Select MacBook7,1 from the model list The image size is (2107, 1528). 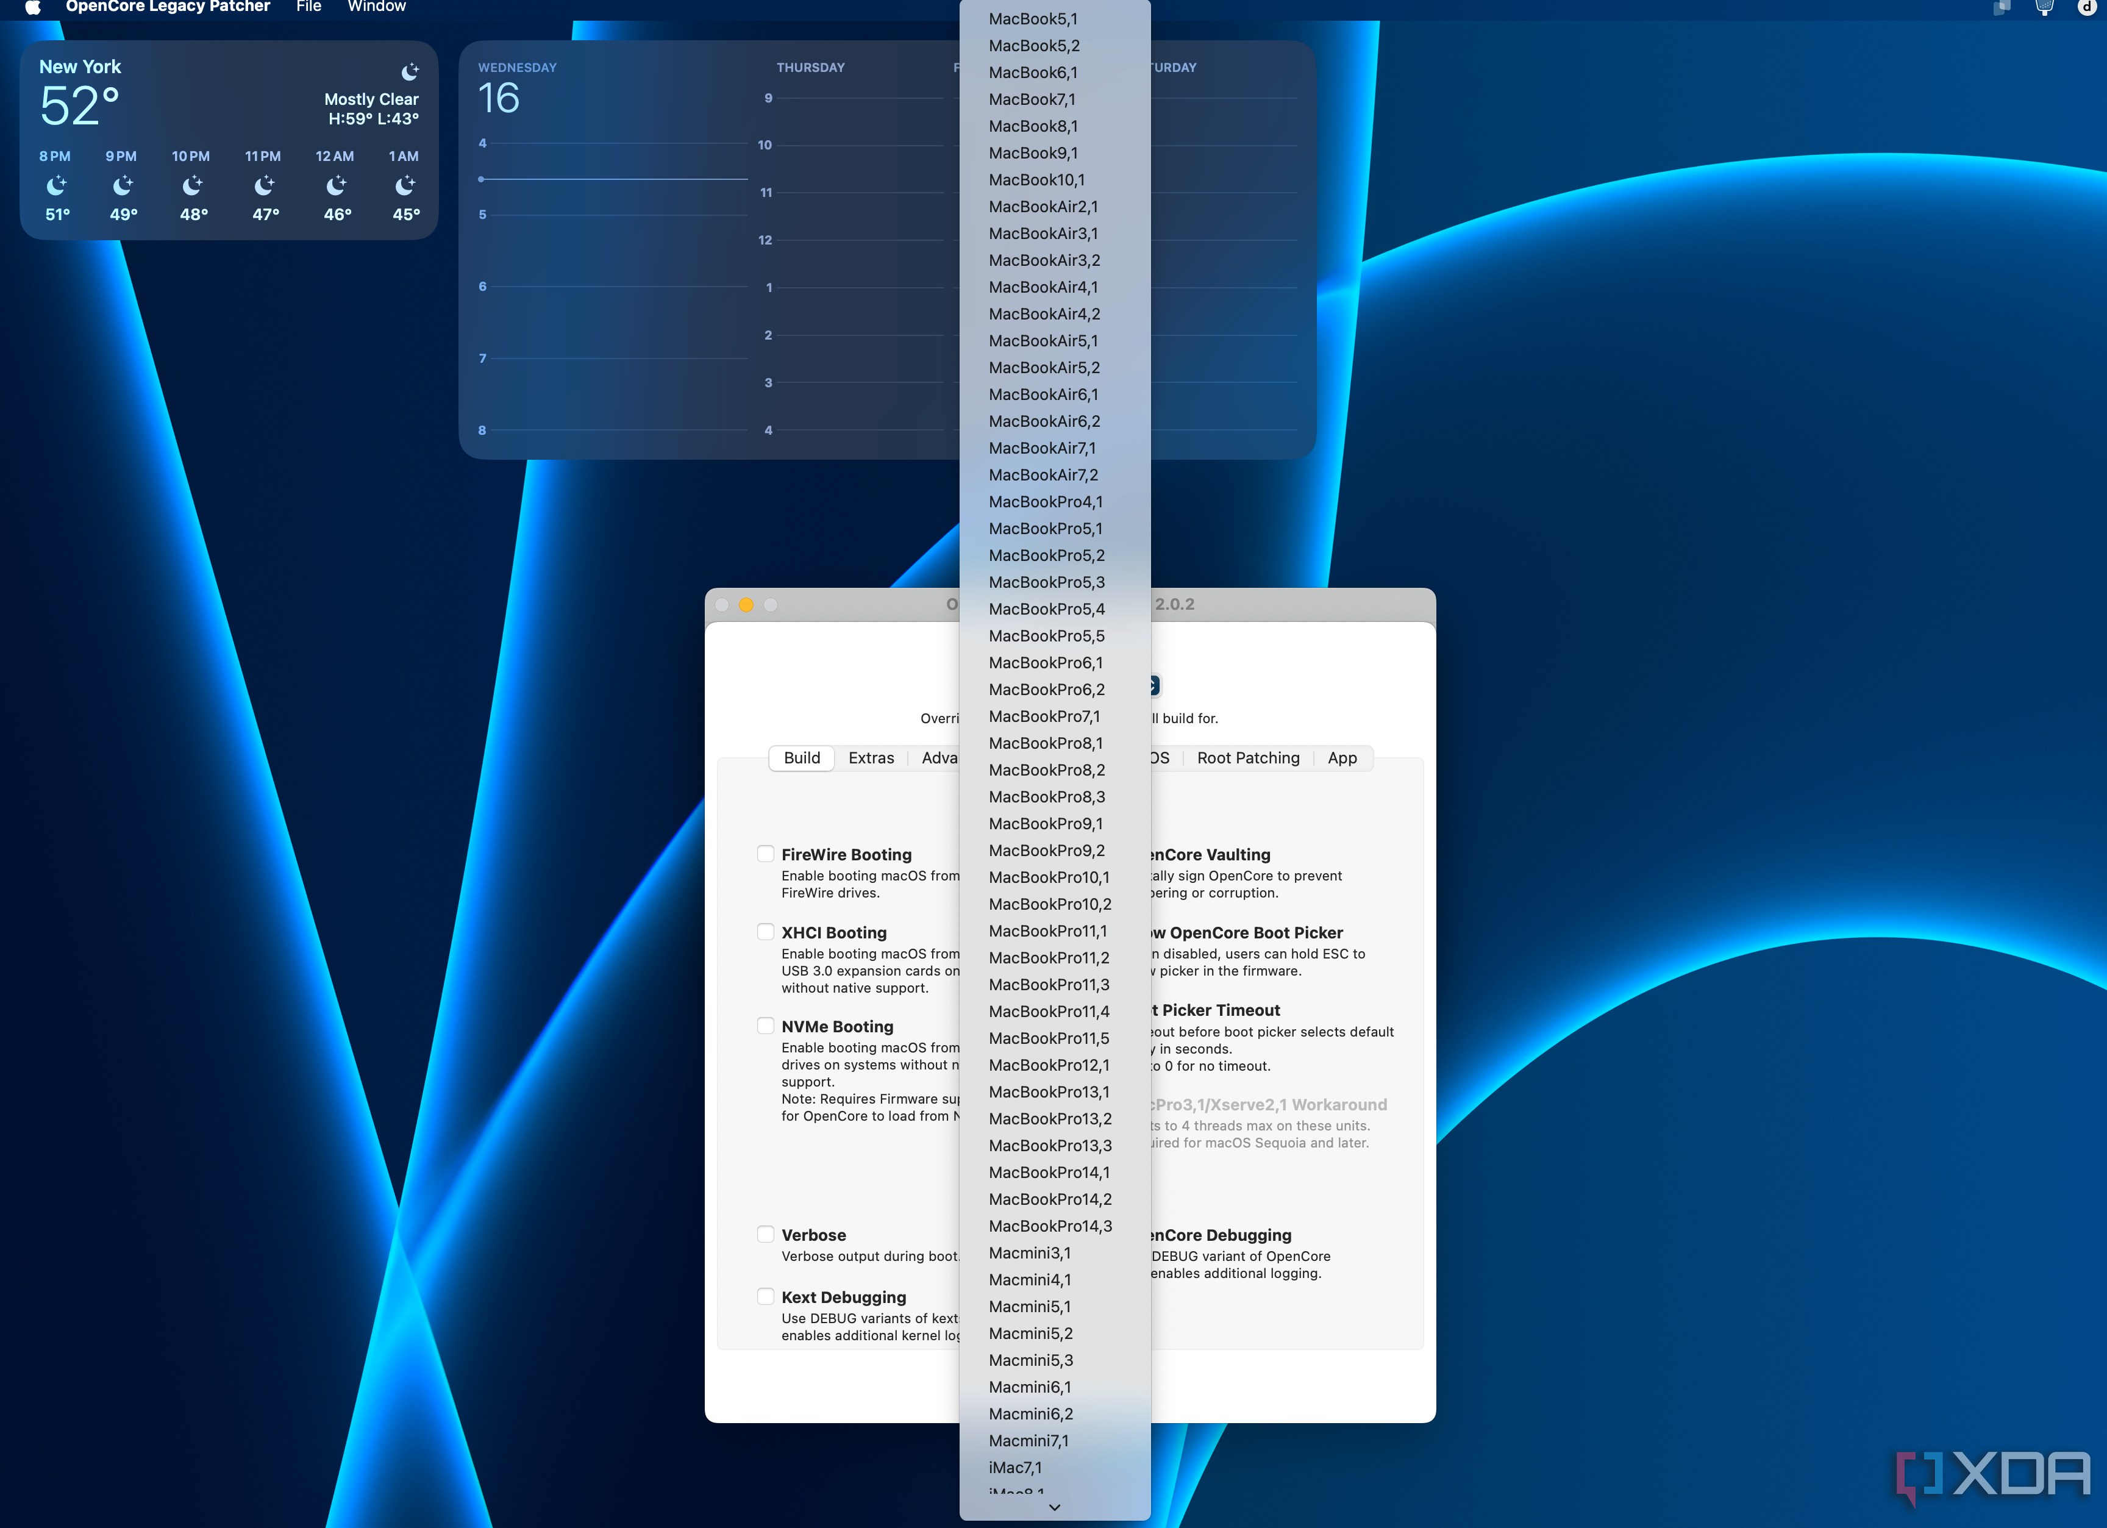click(1055, 99)
